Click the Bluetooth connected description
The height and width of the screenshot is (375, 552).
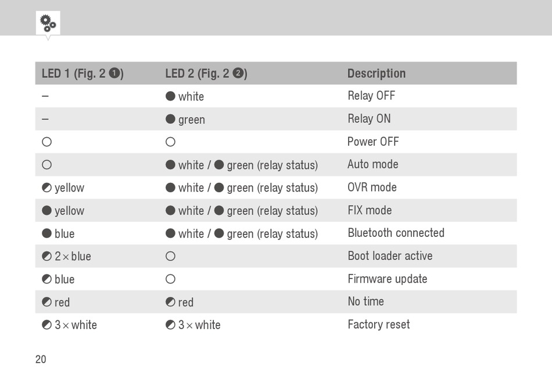396,233
